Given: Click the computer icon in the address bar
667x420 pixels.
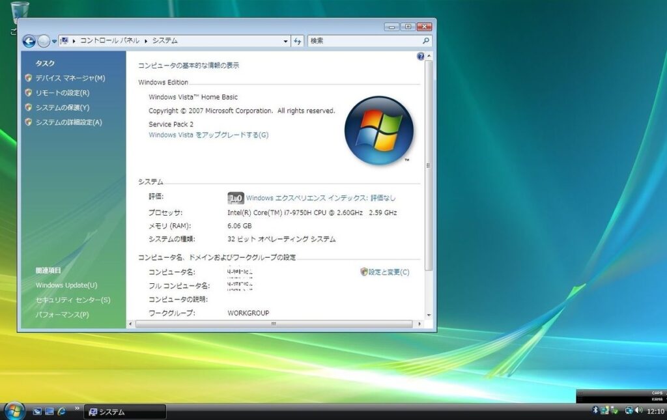Looking at the screenshot, I should pyautogui.click(x=64, y=41).
